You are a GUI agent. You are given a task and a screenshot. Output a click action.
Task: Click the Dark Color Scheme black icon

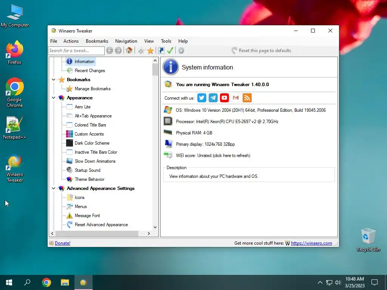70,143
